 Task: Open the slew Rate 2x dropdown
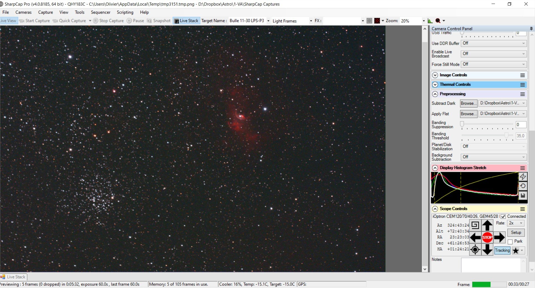pos(515,223)
